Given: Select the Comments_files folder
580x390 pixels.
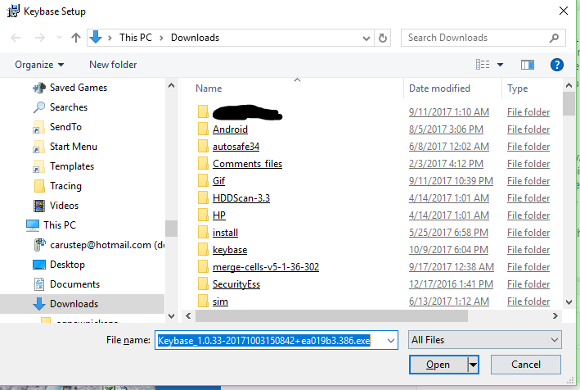Looking at the screenshot, I should click(x=247, y=163).
